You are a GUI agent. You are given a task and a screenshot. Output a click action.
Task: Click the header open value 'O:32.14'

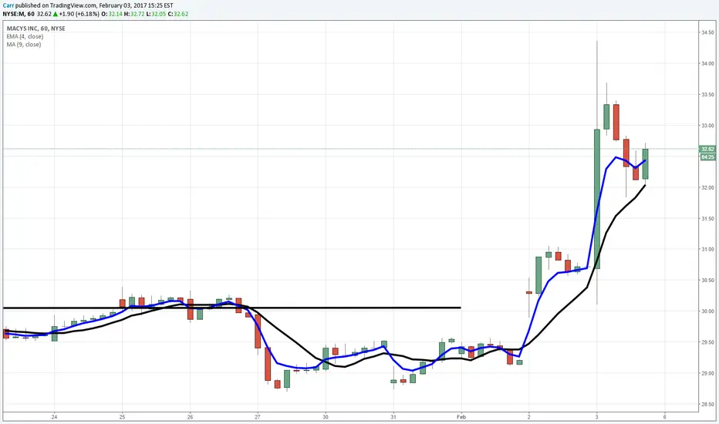tap(111, 14)
